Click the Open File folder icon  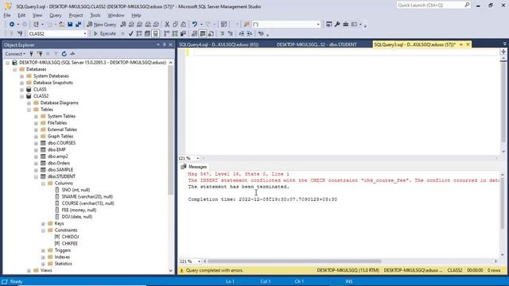[x=61, y=25]
